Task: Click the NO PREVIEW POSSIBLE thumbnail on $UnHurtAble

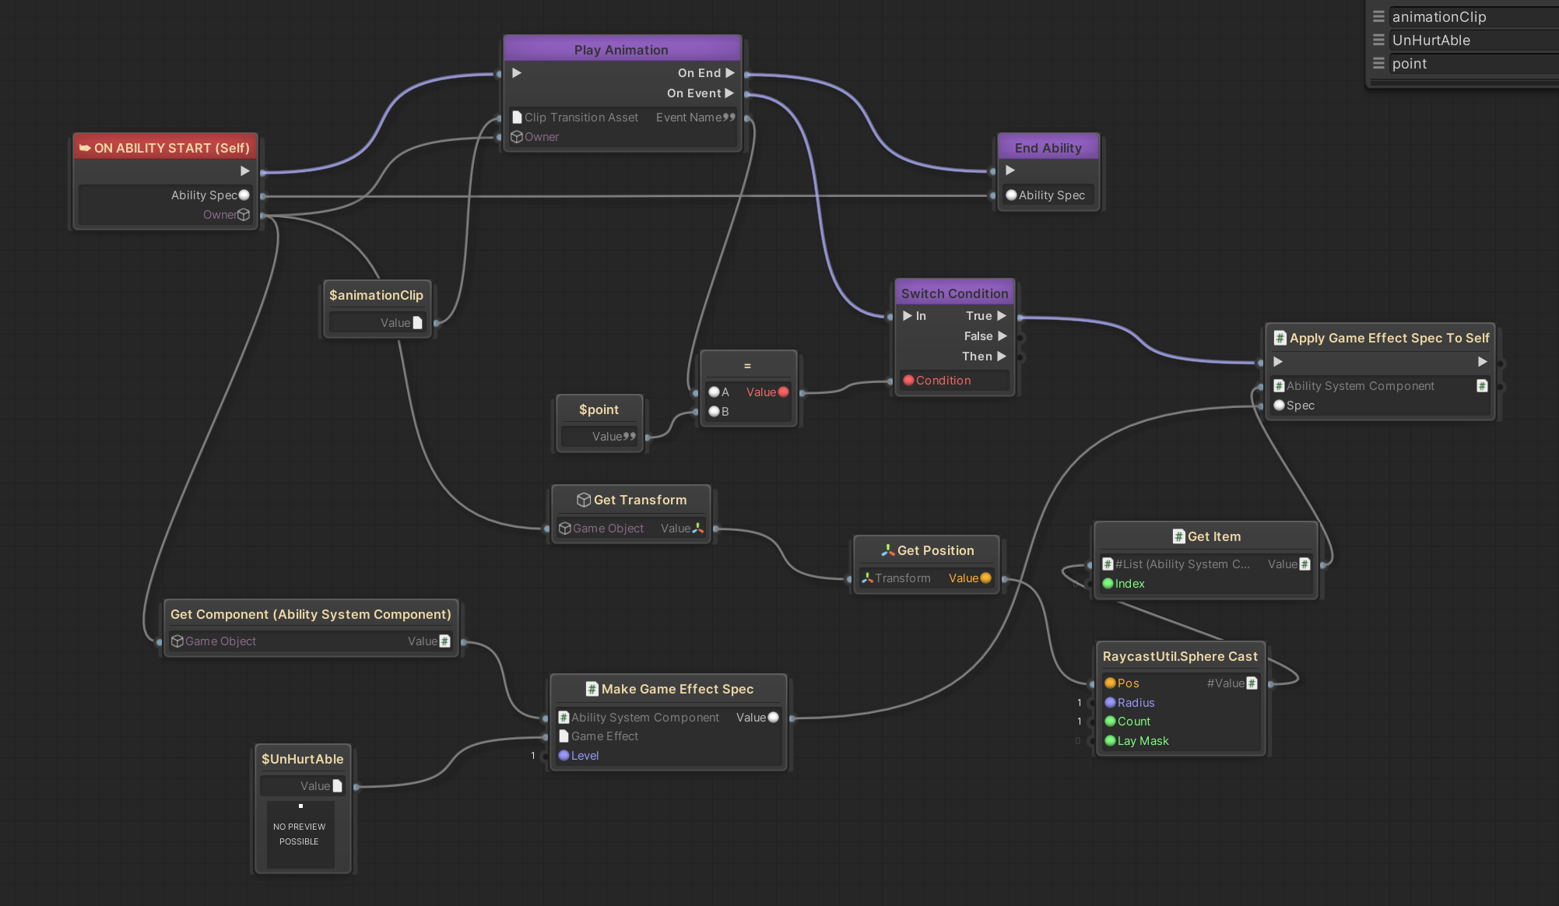Action: tap(300, 834)
